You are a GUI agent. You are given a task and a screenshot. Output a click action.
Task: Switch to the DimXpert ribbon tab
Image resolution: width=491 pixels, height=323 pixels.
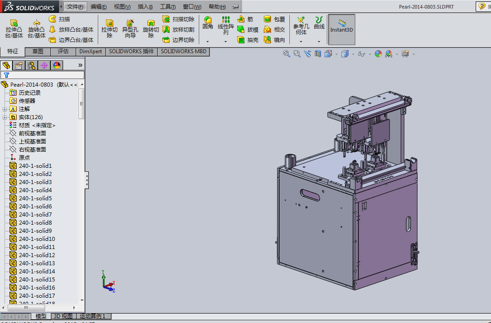point(91,51)
